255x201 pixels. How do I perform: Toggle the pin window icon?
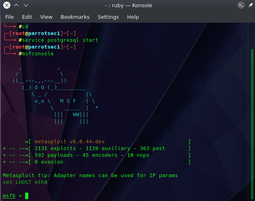click(251, 5)
